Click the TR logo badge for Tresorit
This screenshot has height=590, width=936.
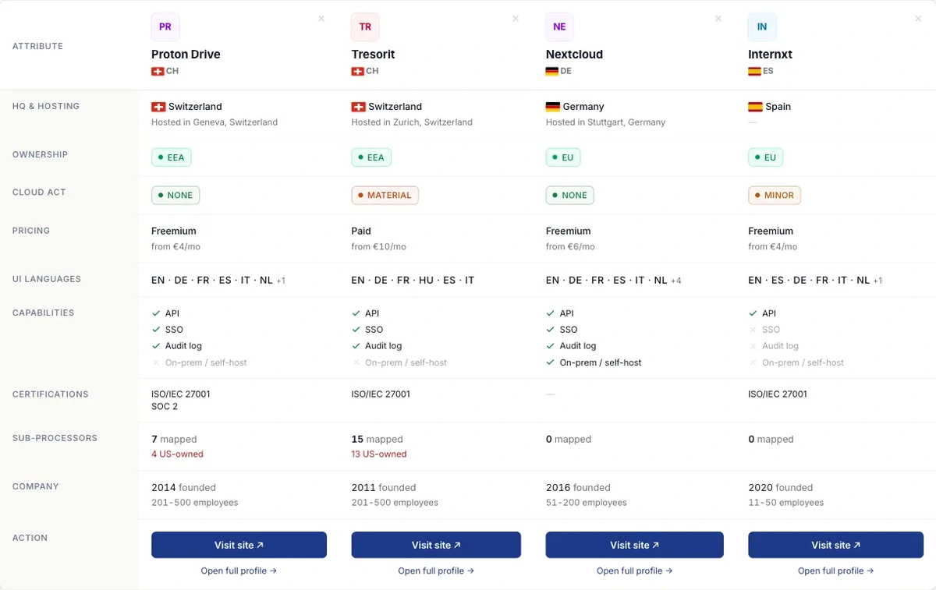tap(365, 26)
